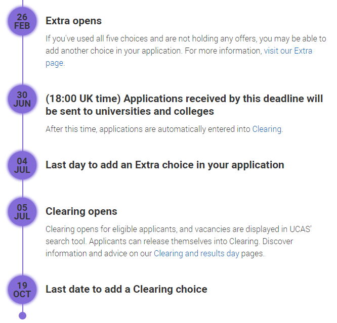Open 'Clearing and results day' link
The width and height of the screenshot is (337, 323).
tap(196, 253)
